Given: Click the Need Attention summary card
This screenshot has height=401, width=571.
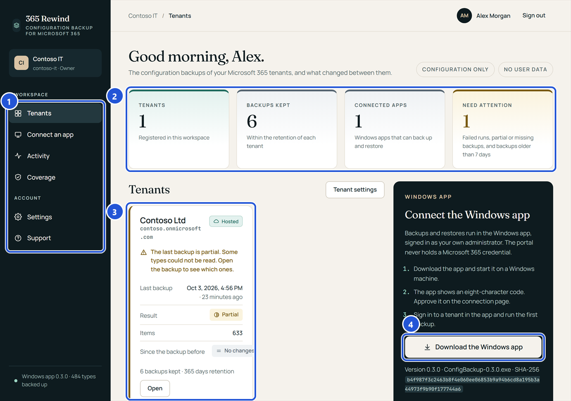Looking at the screenshot, I should pos(502,129).
